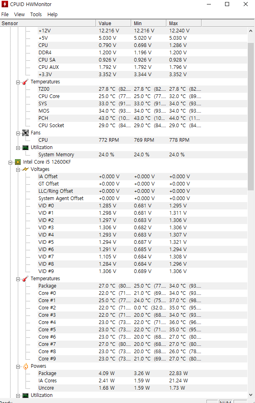This screenshot has width=255, height=403.
Task: Collapse the Intel Core i5 12600KF node
Action: click(x=10, y=162)
